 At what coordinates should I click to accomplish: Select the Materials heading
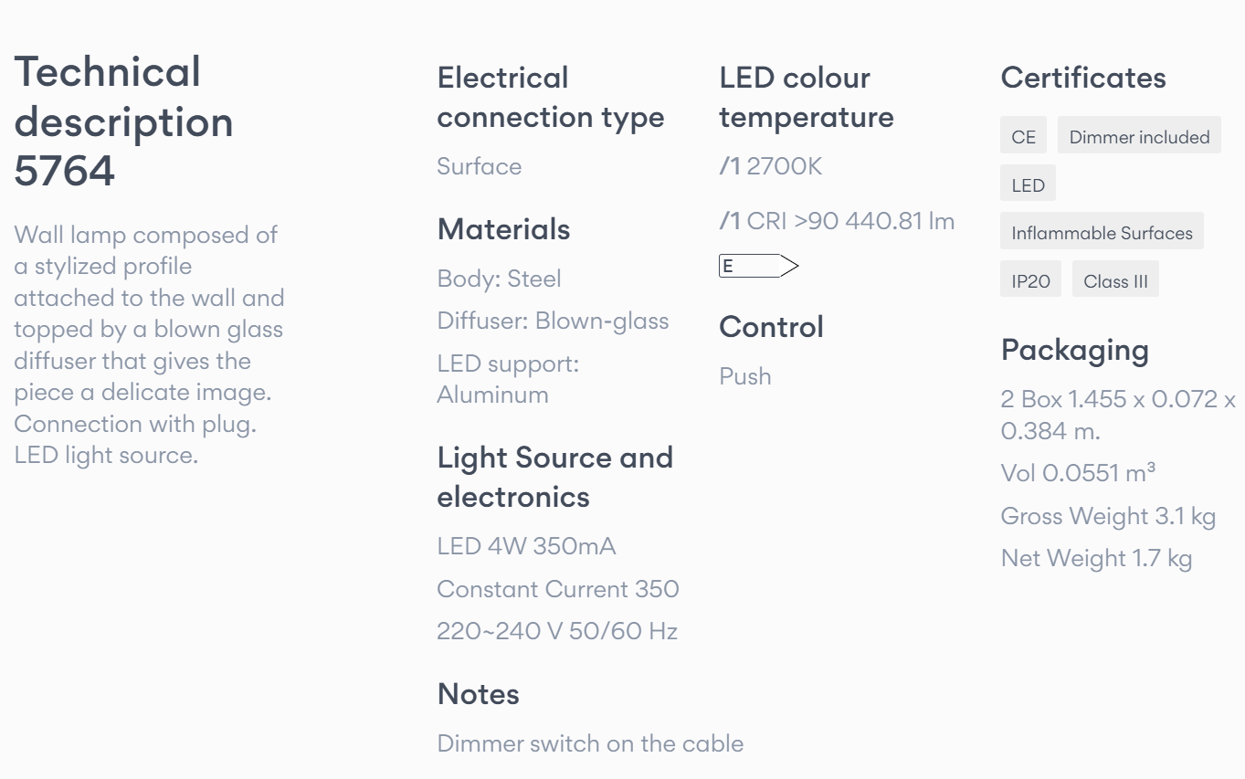click(x=504, y=229)
